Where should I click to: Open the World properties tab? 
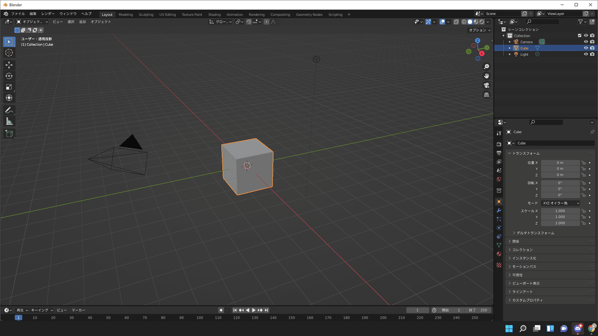pyautogui.click(x=499, y=179)
